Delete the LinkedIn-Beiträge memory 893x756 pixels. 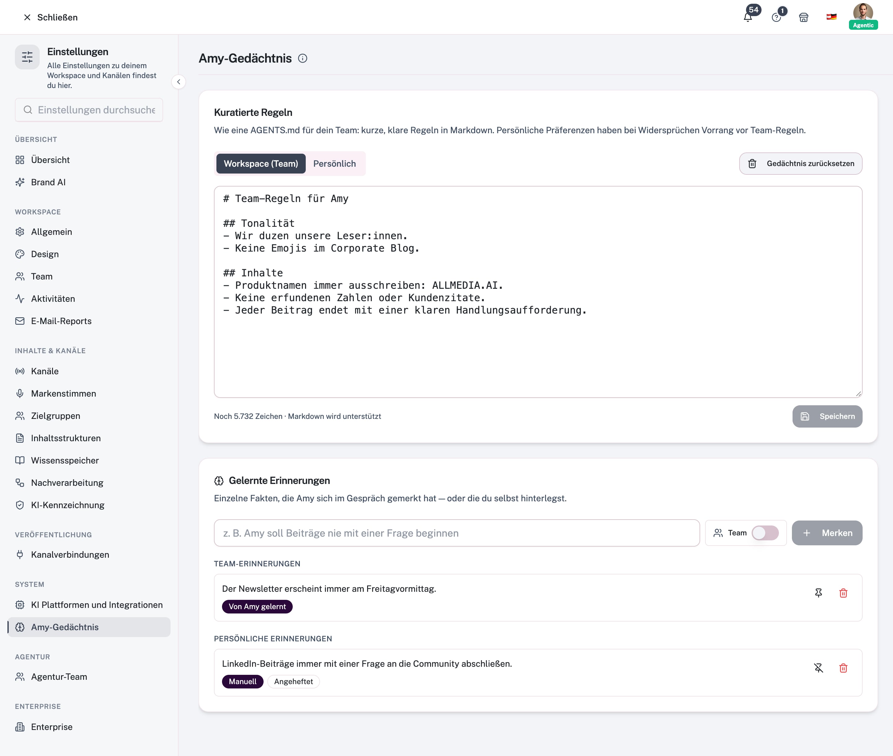tap(843, 668)
